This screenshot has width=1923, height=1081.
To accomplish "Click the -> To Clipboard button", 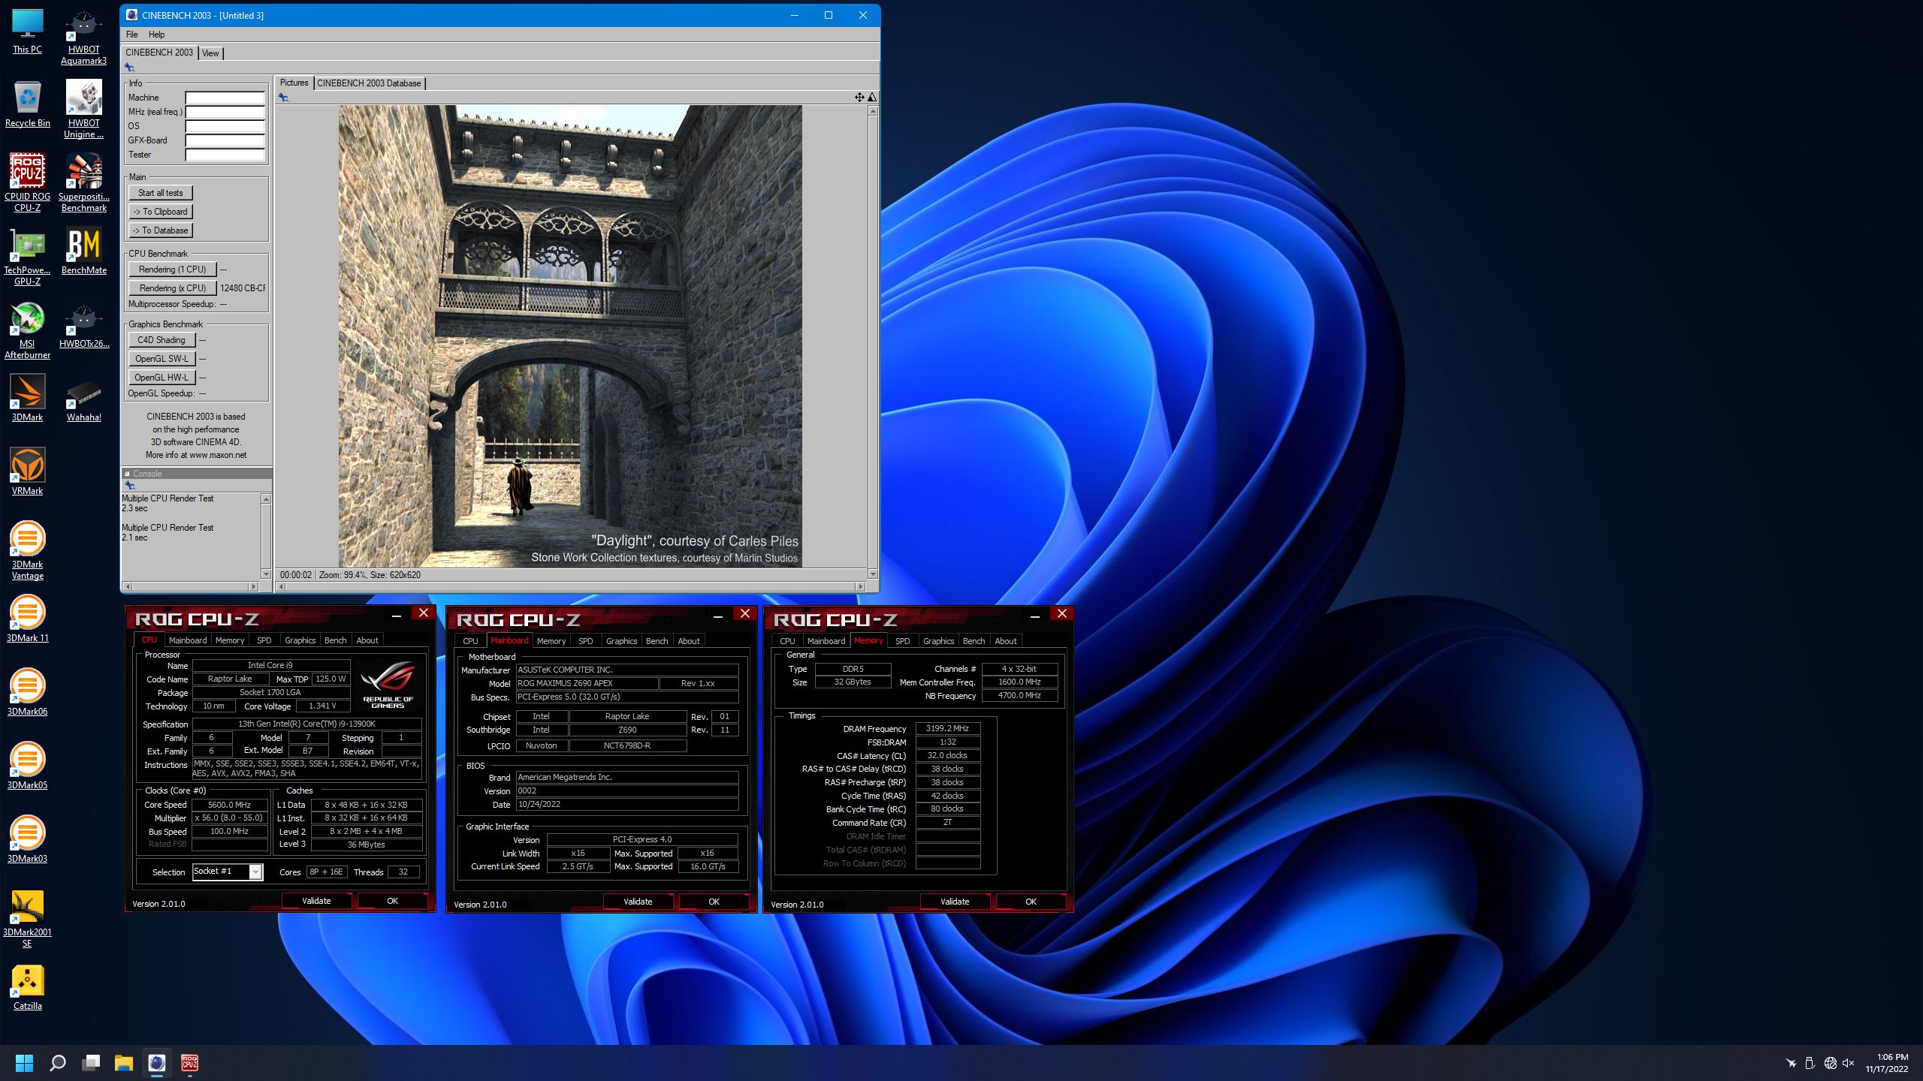I will coord(161,212).
